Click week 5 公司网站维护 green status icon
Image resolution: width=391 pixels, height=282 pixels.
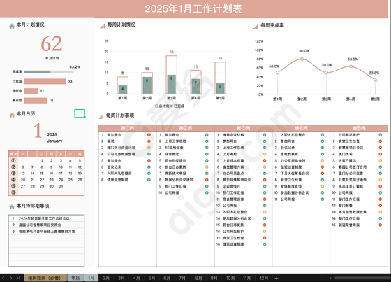pos(381,135)
